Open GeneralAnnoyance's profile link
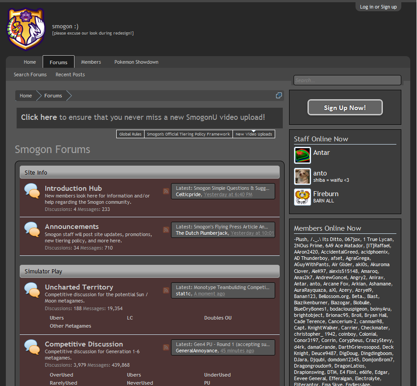This screenshot has width=417, height=386. [197, 351]
